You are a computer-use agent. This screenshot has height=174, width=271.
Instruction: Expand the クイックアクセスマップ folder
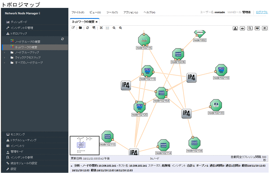(5, 58)
